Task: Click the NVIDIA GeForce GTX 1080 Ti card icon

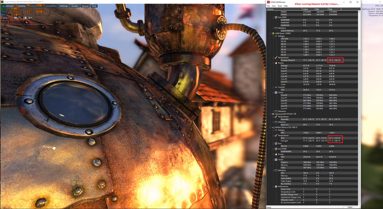Action: coord(273,127)
